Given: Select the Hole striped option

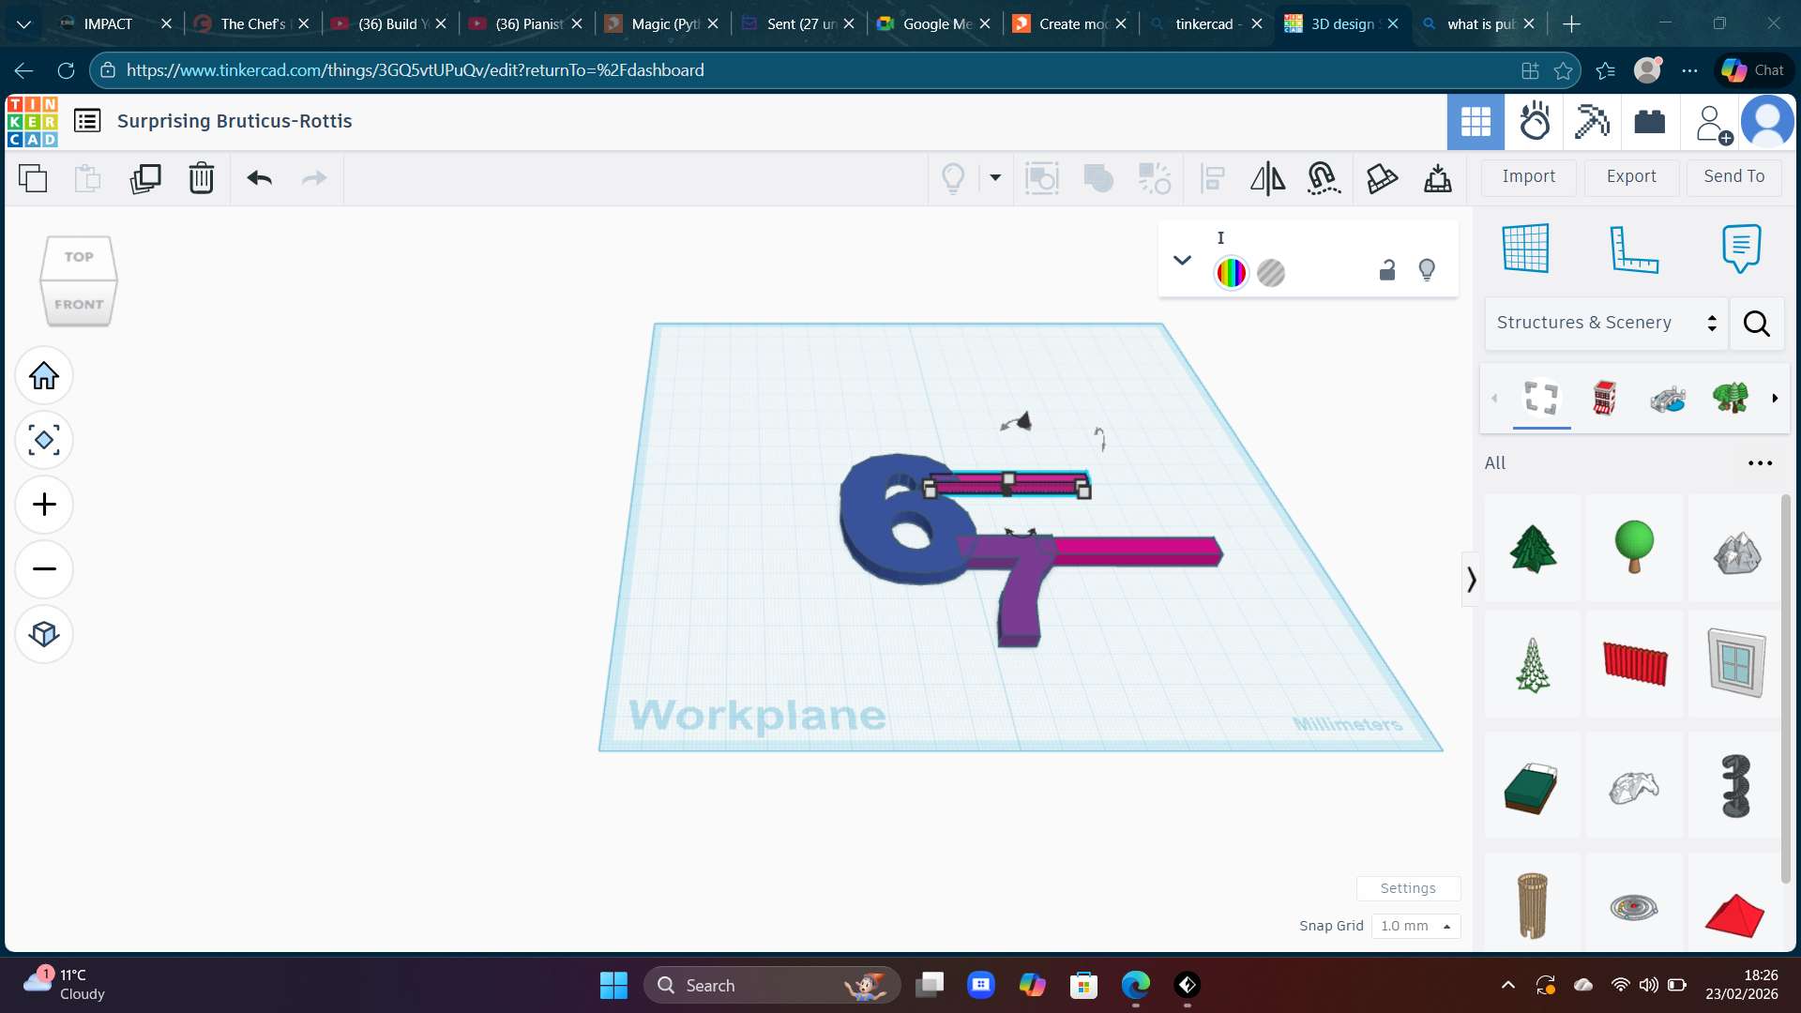Looking at the screenshot, I should [x=1271, y=273].
